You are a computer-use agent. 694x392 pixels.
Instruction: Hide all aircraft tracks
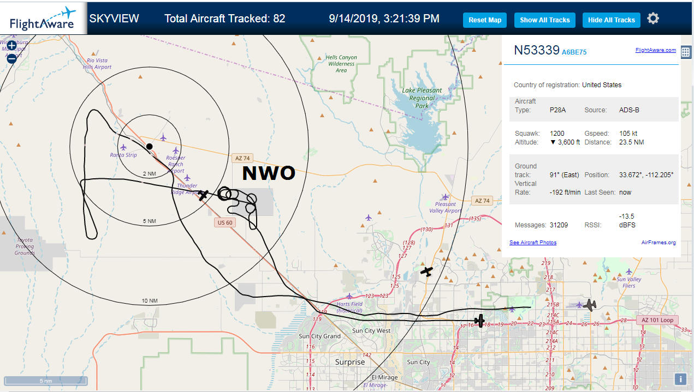tap(612, 20)
